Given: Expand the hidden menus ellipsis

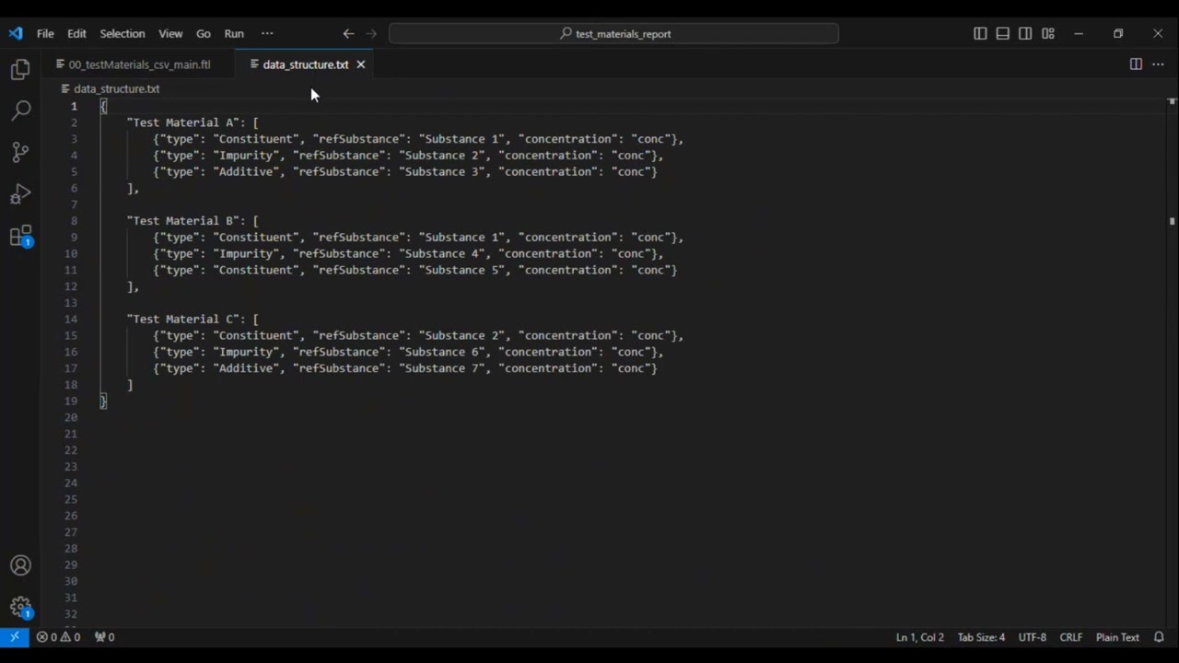Looking at the screenshot, I should (x=267, y=34).
